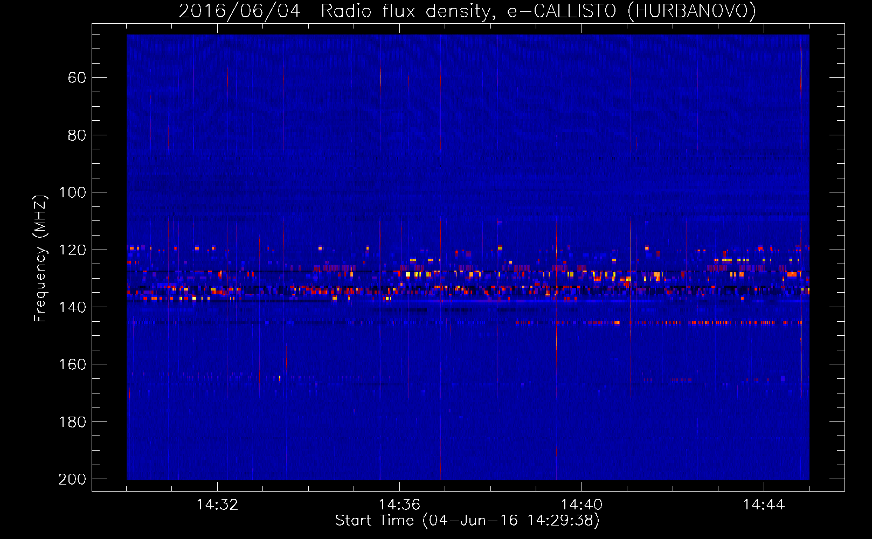Select the 80 frequency tick label
872x539 pixels.
tap(77, 135)
